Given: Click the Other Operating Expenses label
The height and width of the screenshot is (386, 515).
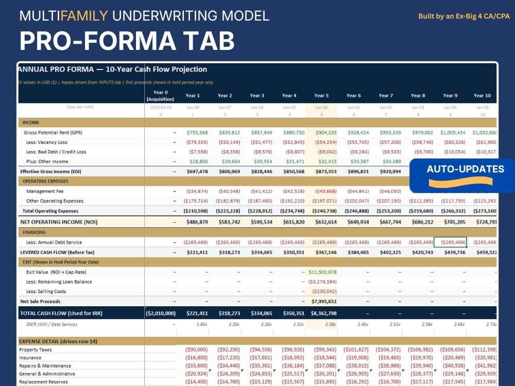Looking at the screenshot, I should click(x=55, y=201).
